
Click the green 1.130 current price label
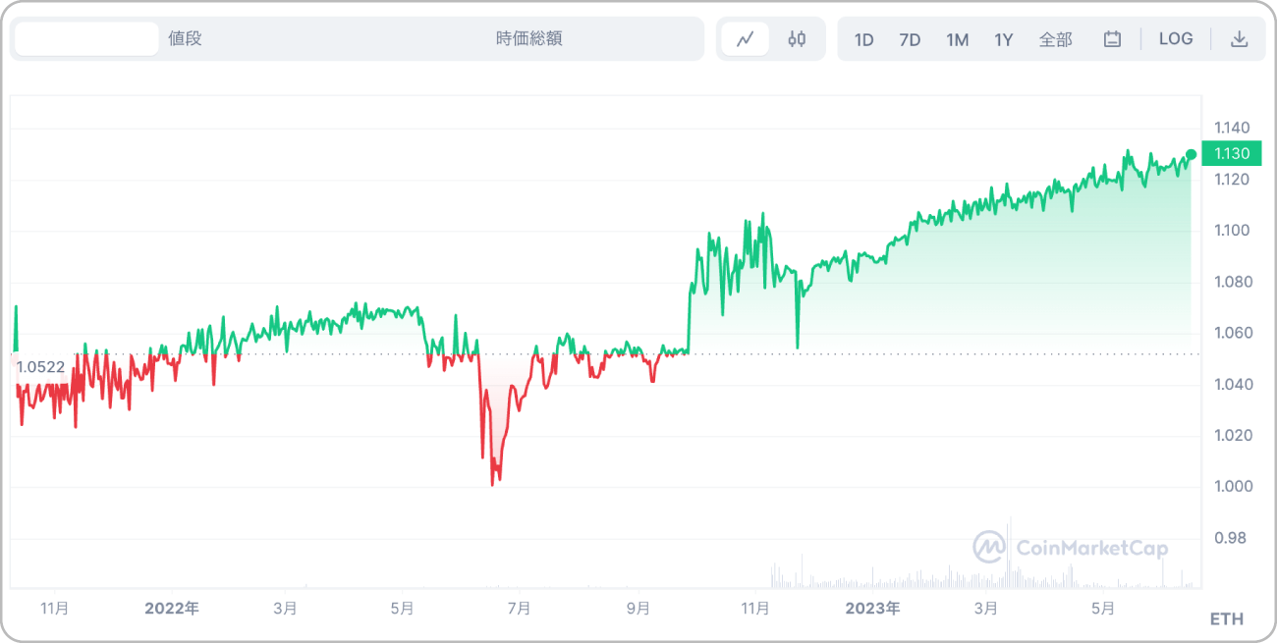click(1231, 153)
